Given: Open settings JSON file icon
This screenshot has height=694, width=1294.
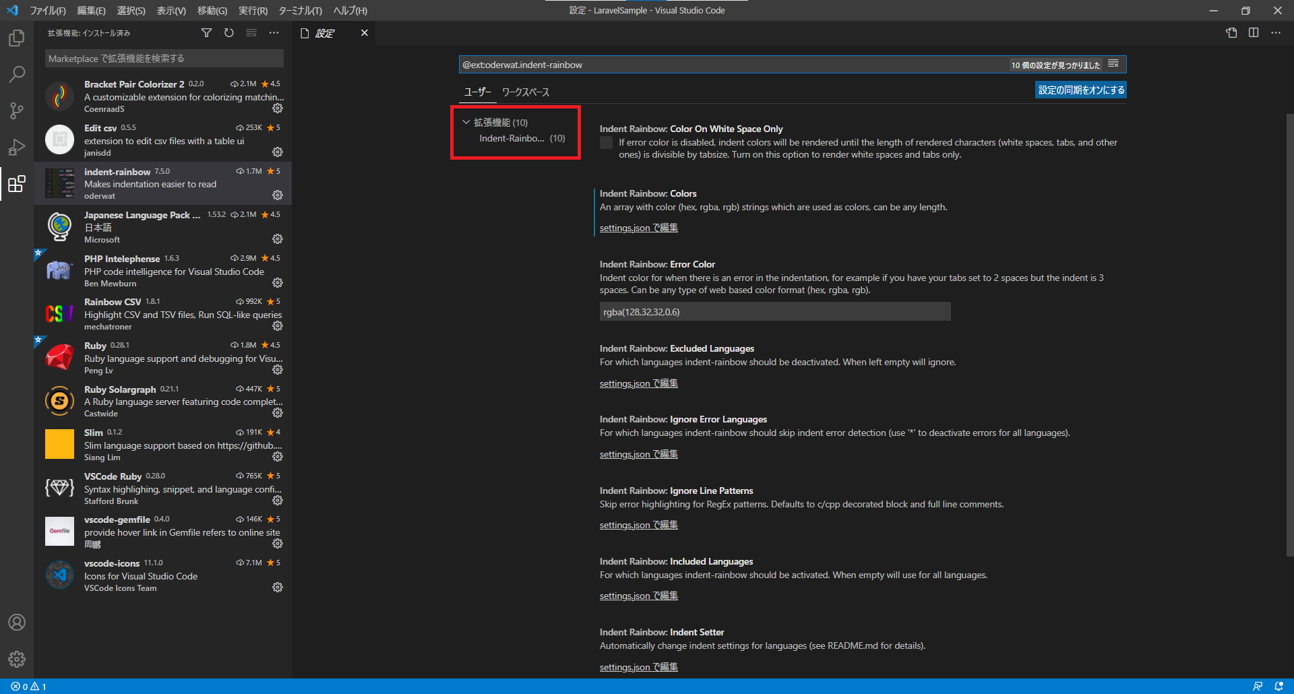Looking at the screenshot, I should coord(1231,33).
